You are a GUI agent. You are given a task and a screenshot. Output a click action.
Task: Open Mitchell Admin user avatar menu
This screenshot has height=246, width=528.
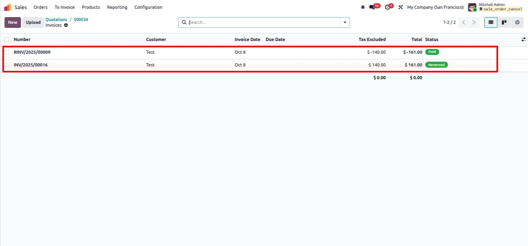pyautogui.click(x=472, y=7)
